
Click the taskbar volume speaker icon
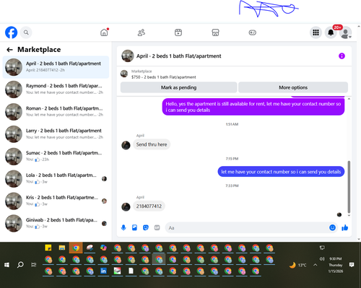[322, 259]
